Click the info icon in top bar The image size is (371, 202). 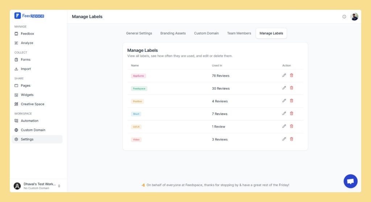344,17
